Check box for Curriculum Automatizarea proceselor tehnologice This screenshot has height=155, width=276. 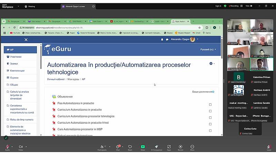(210, 117)
